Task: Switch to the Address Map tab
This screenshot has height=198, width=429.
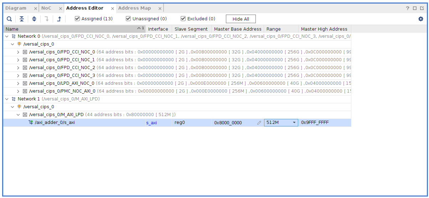Action: (135, 8)
